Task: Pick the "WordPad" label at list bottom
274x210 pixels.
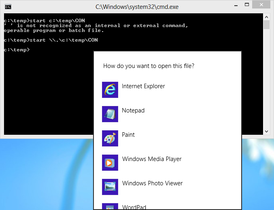Action: (x=134, y=207)
